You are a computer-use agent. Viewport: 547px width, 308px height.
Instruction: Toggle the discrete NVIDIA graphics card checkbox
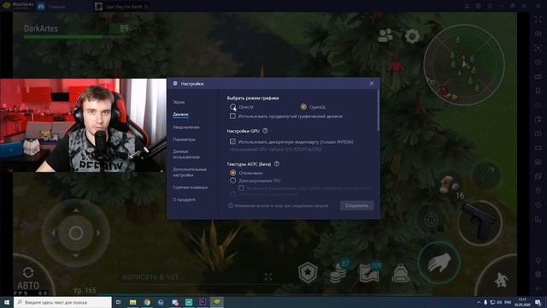pos(232,141)
